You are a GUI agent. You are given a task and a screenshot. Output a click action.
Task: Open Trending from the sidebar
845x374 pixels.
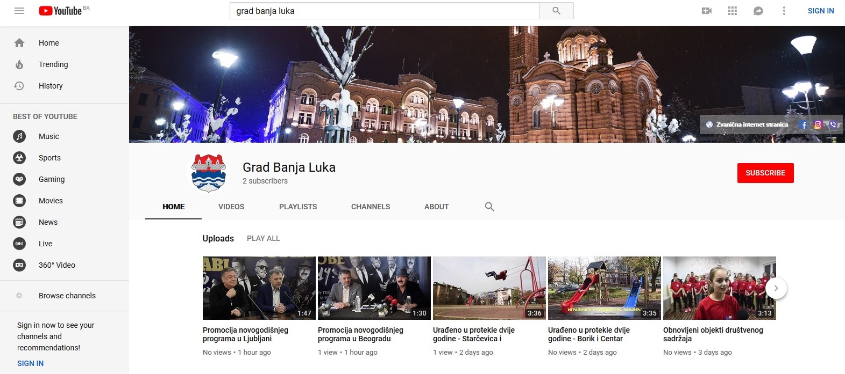(x=53, y=64)
